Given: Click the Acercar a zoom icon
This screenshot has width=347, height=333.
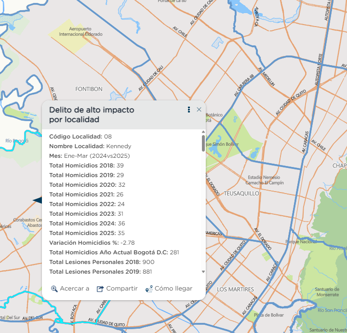Looking at the screenshot, I should click(x=54, y=289).
